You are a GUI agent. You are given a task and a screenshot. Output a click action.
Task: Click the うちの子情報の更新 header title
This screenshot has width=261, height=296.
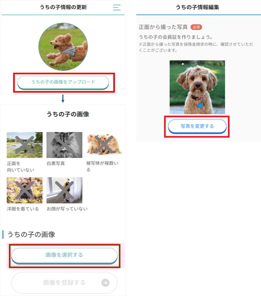point(63,7)
